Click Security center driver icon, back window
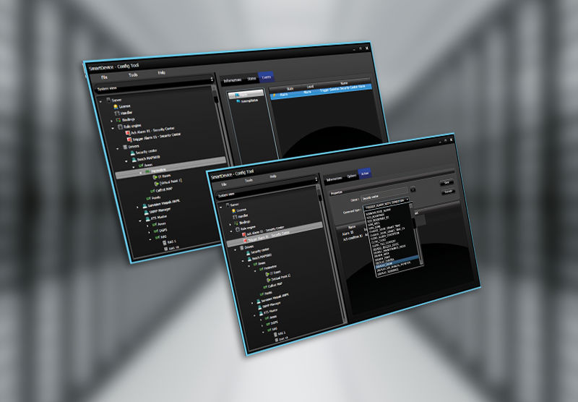 pyautogui.click(x=132, y=153)
